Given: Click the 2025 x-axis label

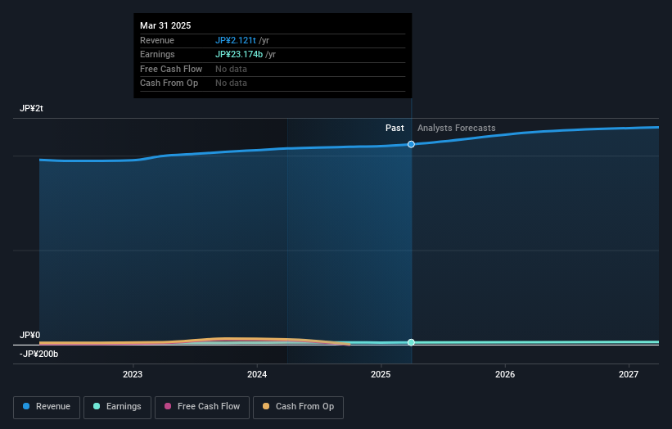Looking at the screenshot, I should [x=381, y=374].
